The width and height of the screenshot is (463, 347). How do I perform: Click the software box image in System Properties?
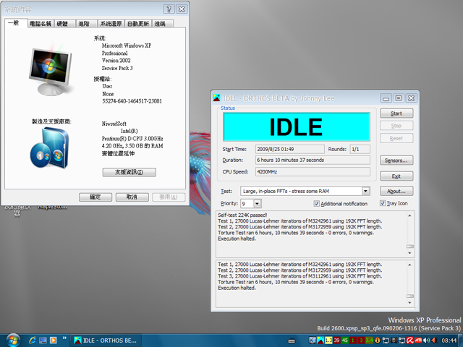click(50, 147)
